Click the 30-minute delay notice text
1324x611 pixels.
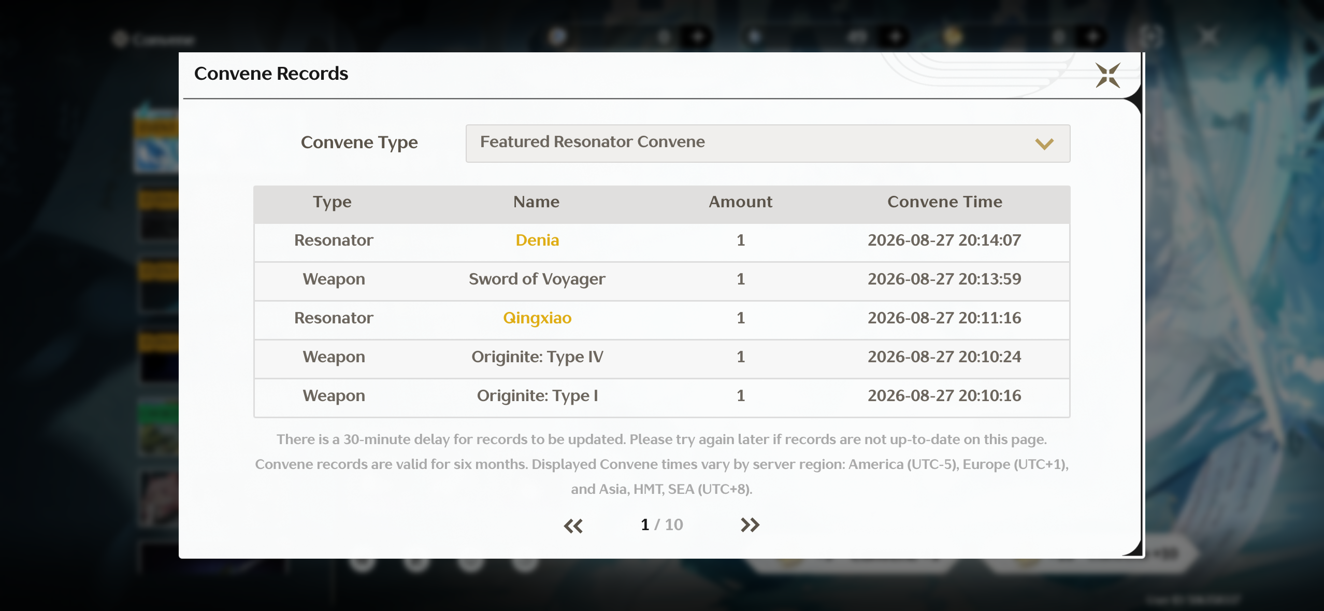(661, 439)
